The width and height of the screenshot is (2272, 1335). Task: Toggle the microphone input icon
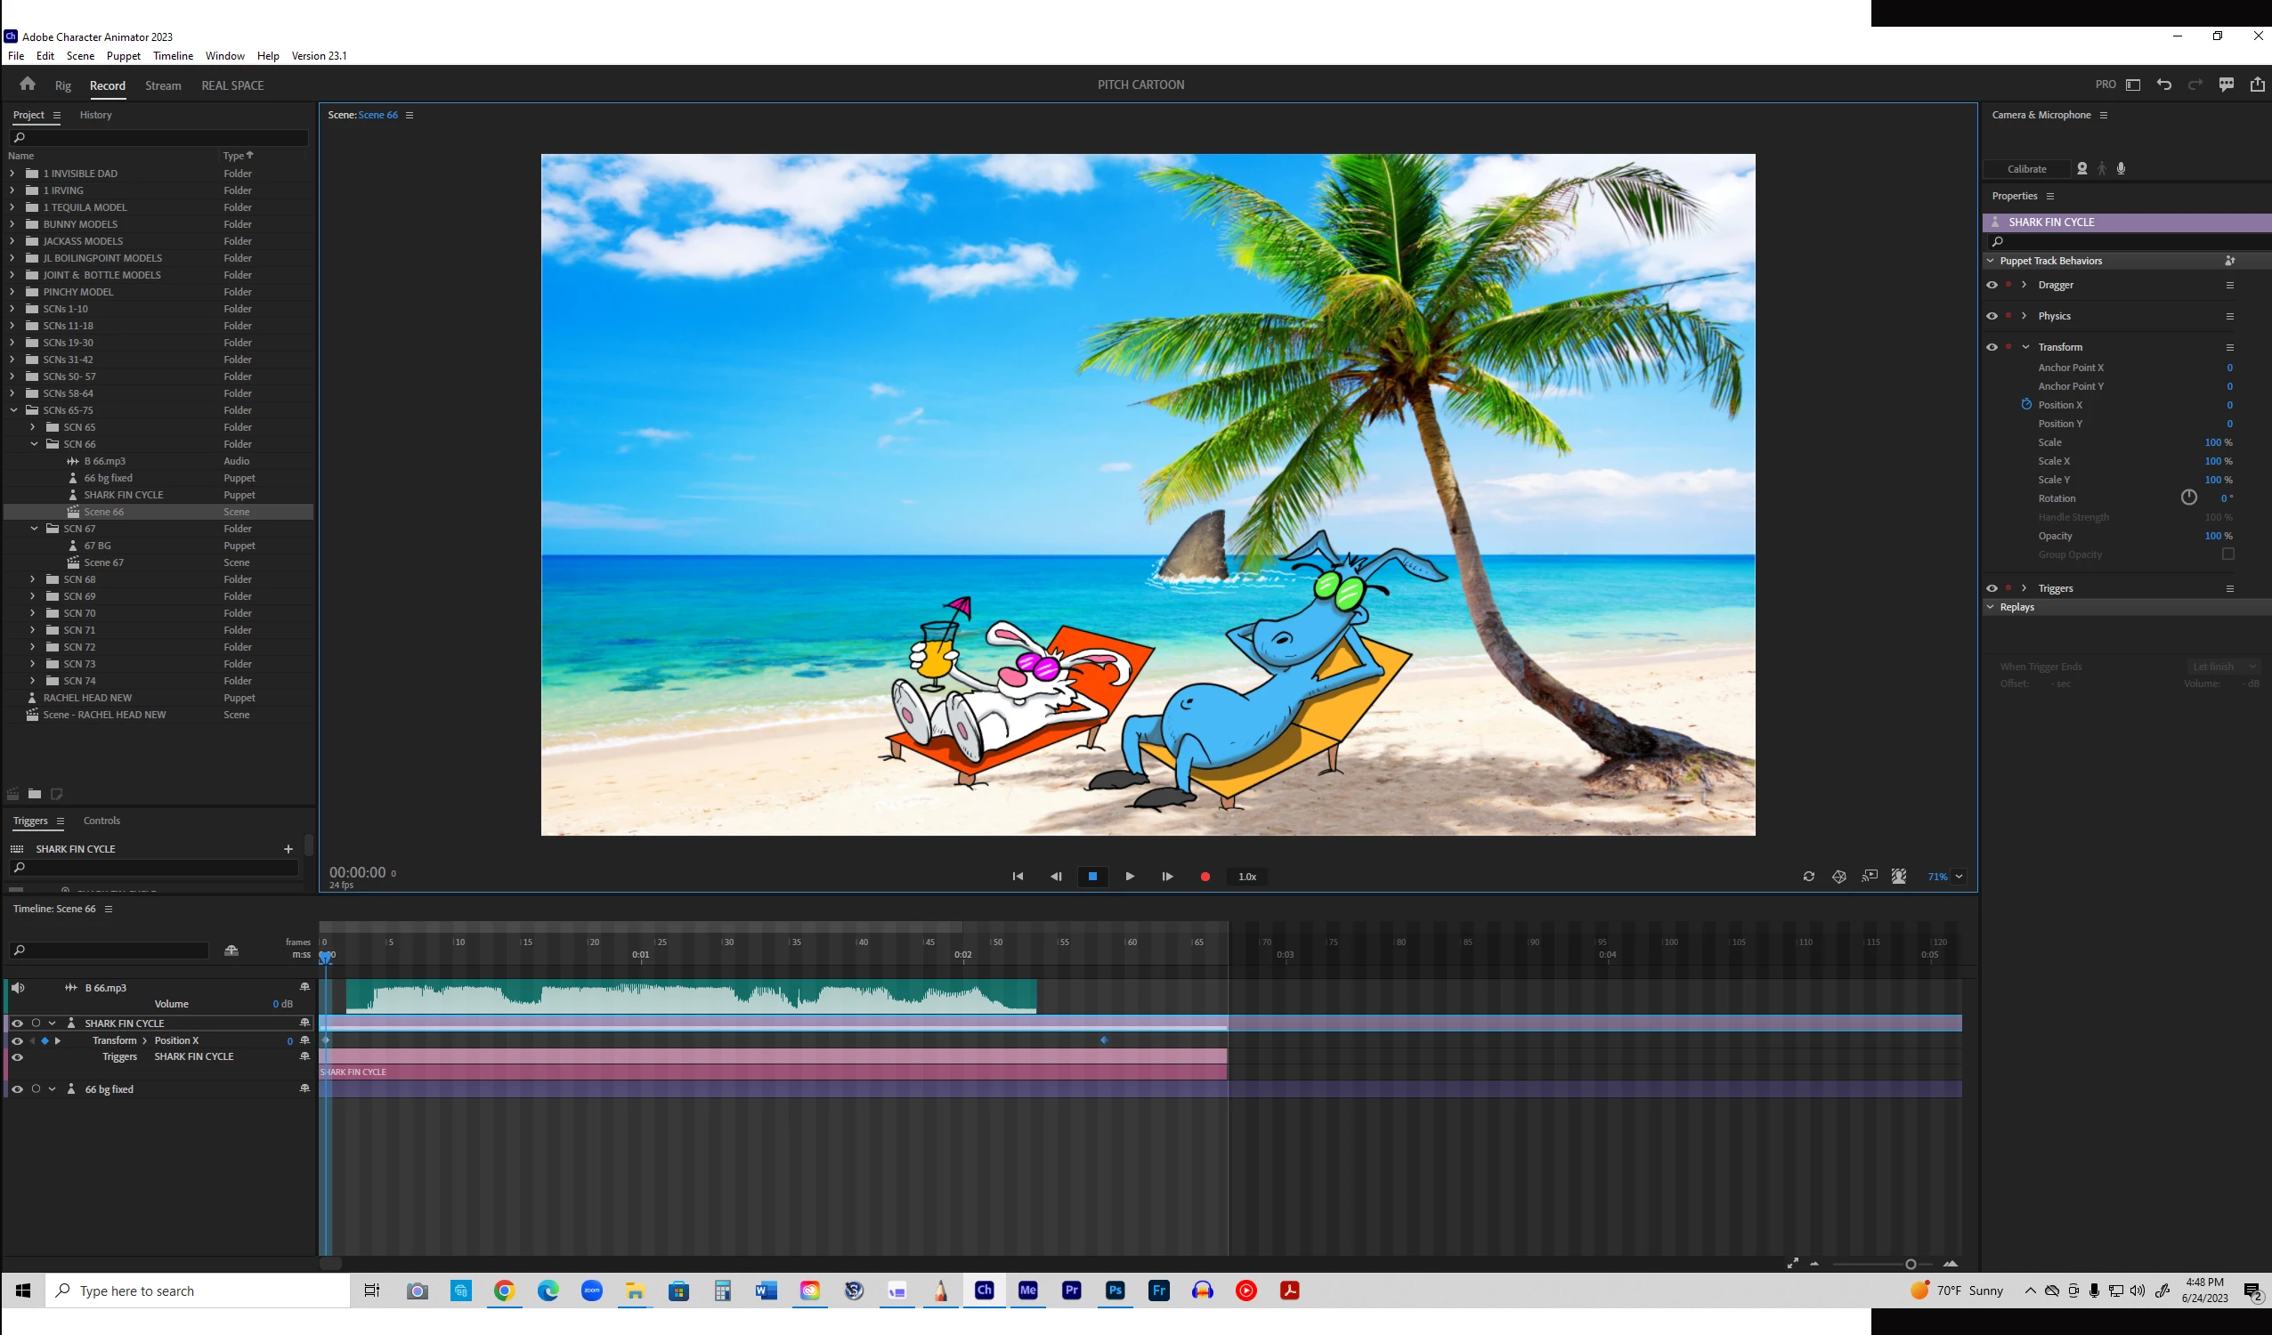tap(2121, 168)
